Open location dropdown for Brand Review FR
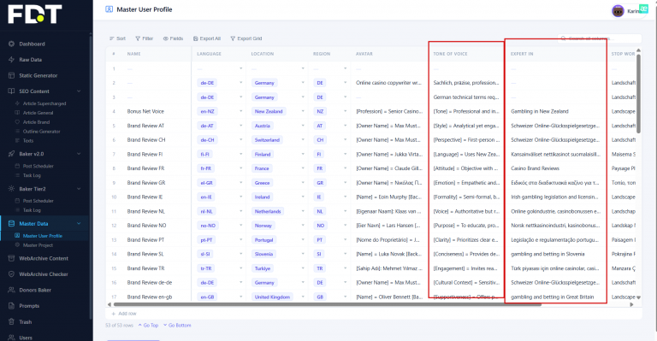 (303, 168)
